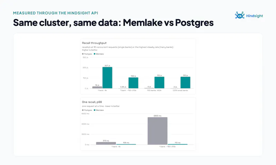
Task: Select the 513 ms Postgres bar
Action: [x=106, y=143]
